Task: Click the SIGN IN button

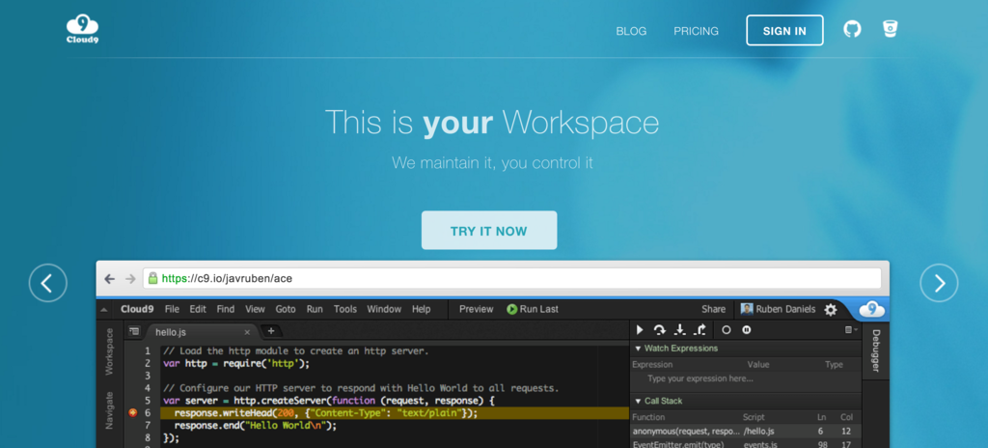Action: click(x=784, y=30)
